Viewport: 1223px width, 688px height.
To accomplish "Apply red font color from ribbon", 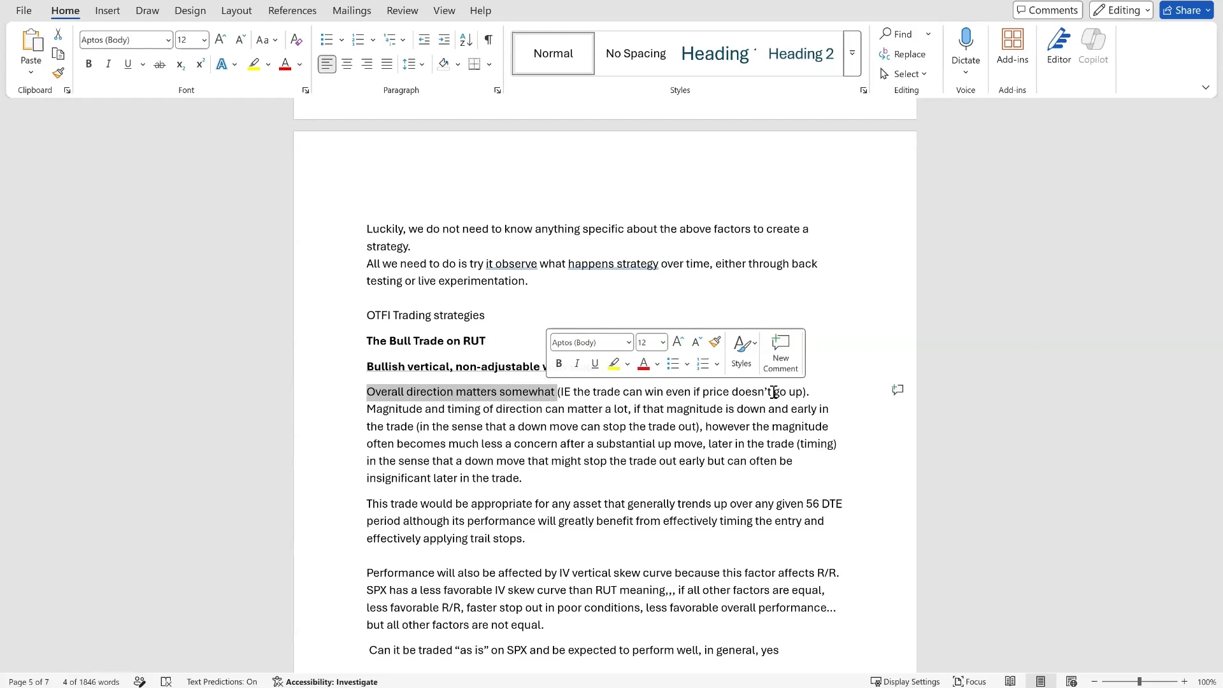I will point(285,64).
